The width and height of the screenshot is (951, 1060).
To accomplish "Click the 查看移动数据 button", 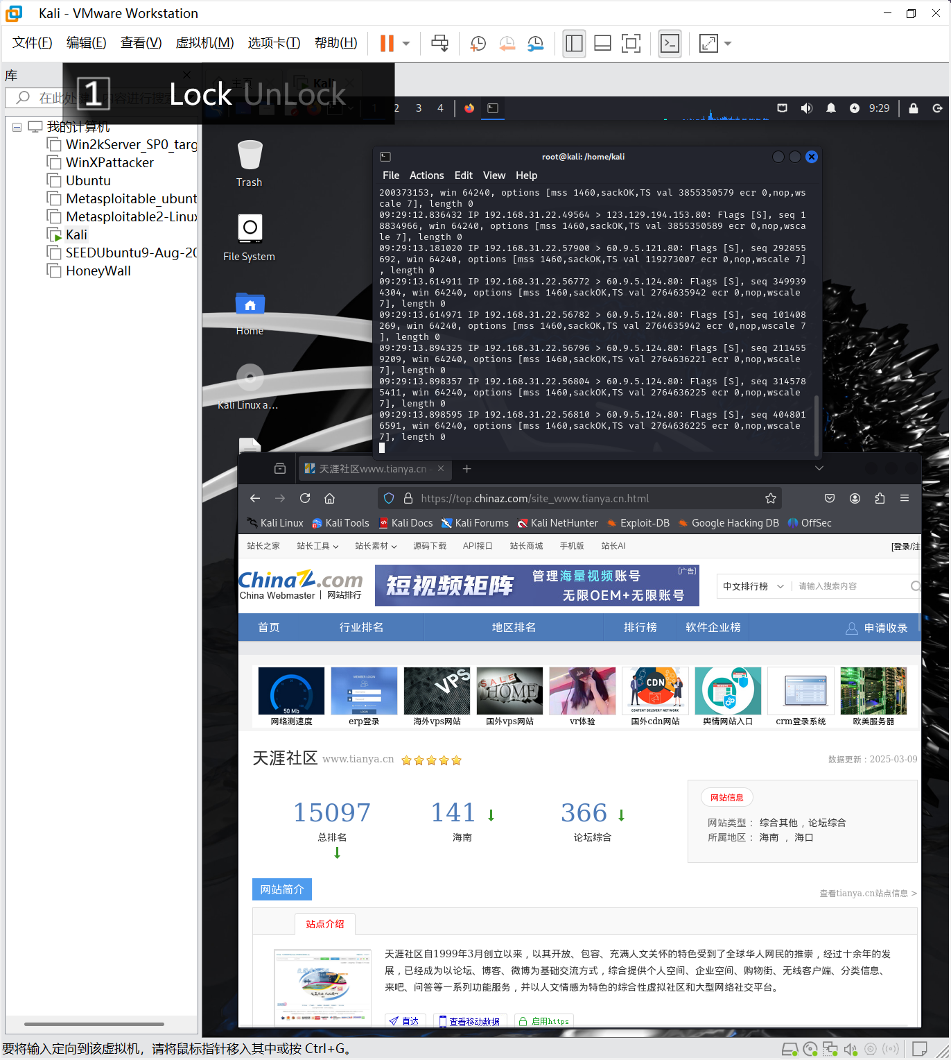I will [x=470, y=1021].
